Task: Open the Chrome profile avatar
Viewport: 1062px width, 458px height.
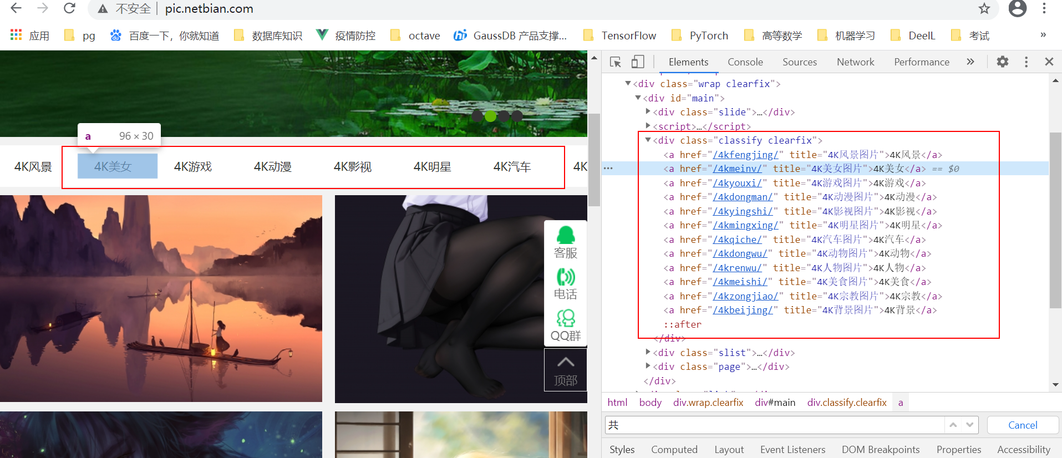Action: pos(1017,8)
